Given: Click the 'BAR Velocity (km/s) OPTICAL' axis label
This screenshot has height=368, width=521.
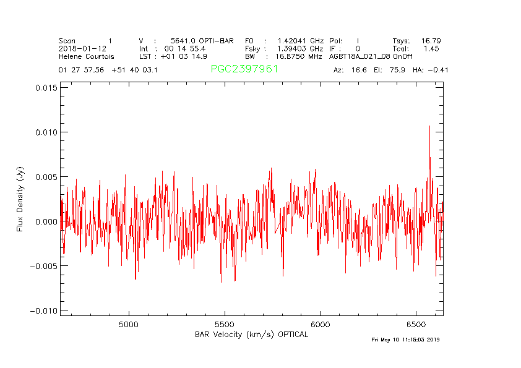Looking at the screenshot, I should pos(251,334).
